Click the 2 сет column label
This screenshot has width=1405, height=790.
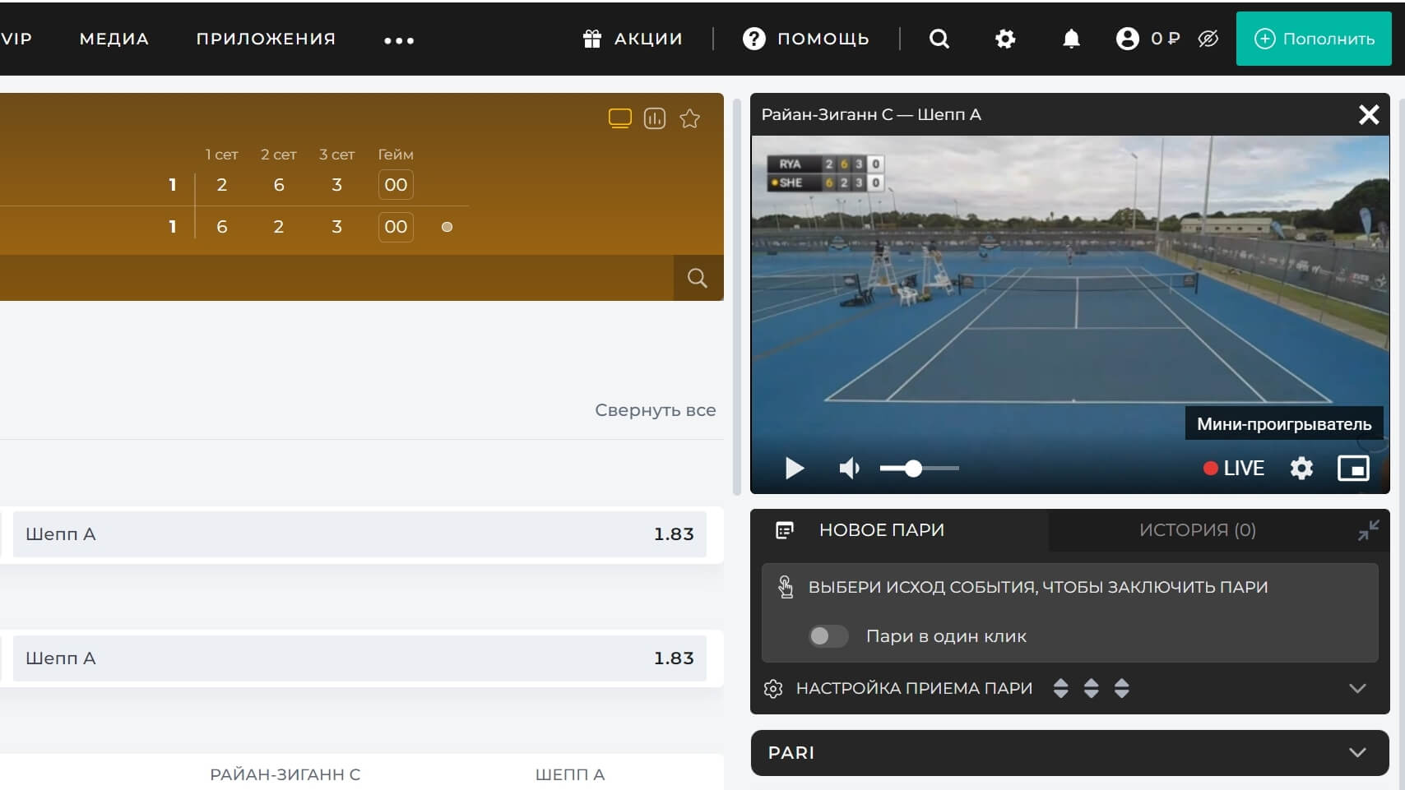point(279,155)
